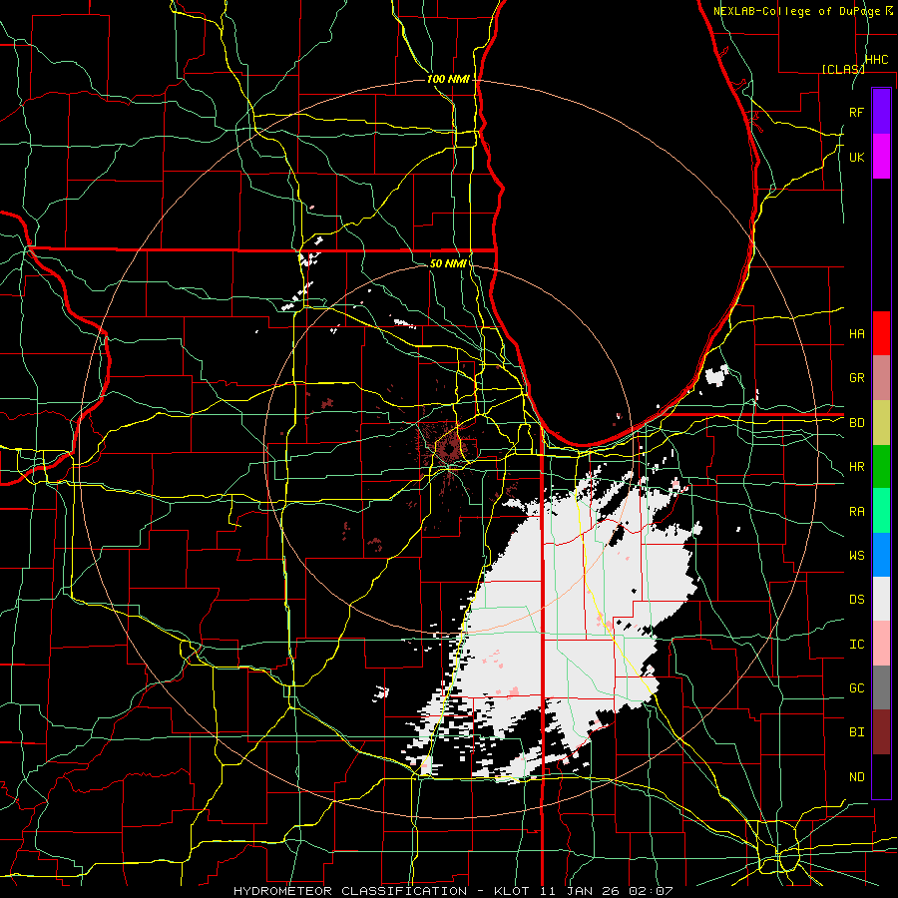Click the WS legend label
The width and height of the screenshot is (898, 898).
856,556
